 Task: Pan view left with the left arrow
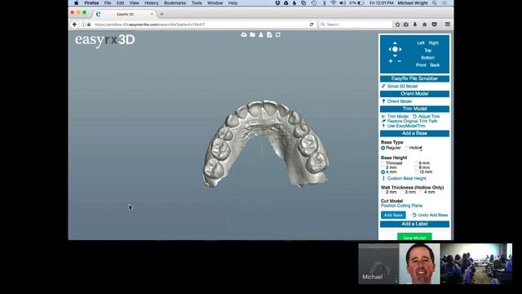[390, 49]
